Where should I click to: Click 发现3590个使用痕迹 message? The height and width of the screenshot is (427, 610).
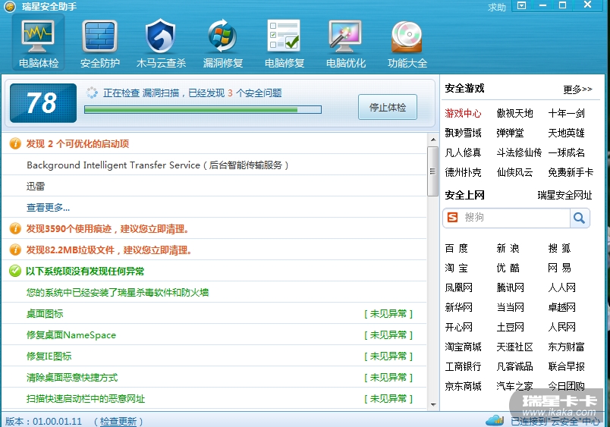pyautogui.click(x=108, y=228)
